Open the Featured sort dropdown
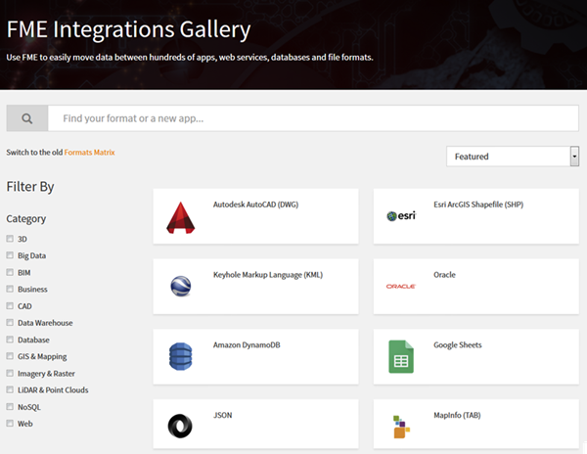587x454 pixels. pos(513,157)
